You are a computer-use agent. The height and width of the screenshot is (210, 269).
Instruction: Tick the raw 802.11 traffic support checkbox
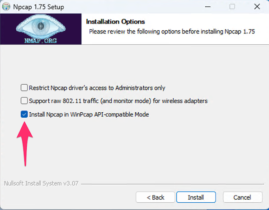[x=24, y=100]
